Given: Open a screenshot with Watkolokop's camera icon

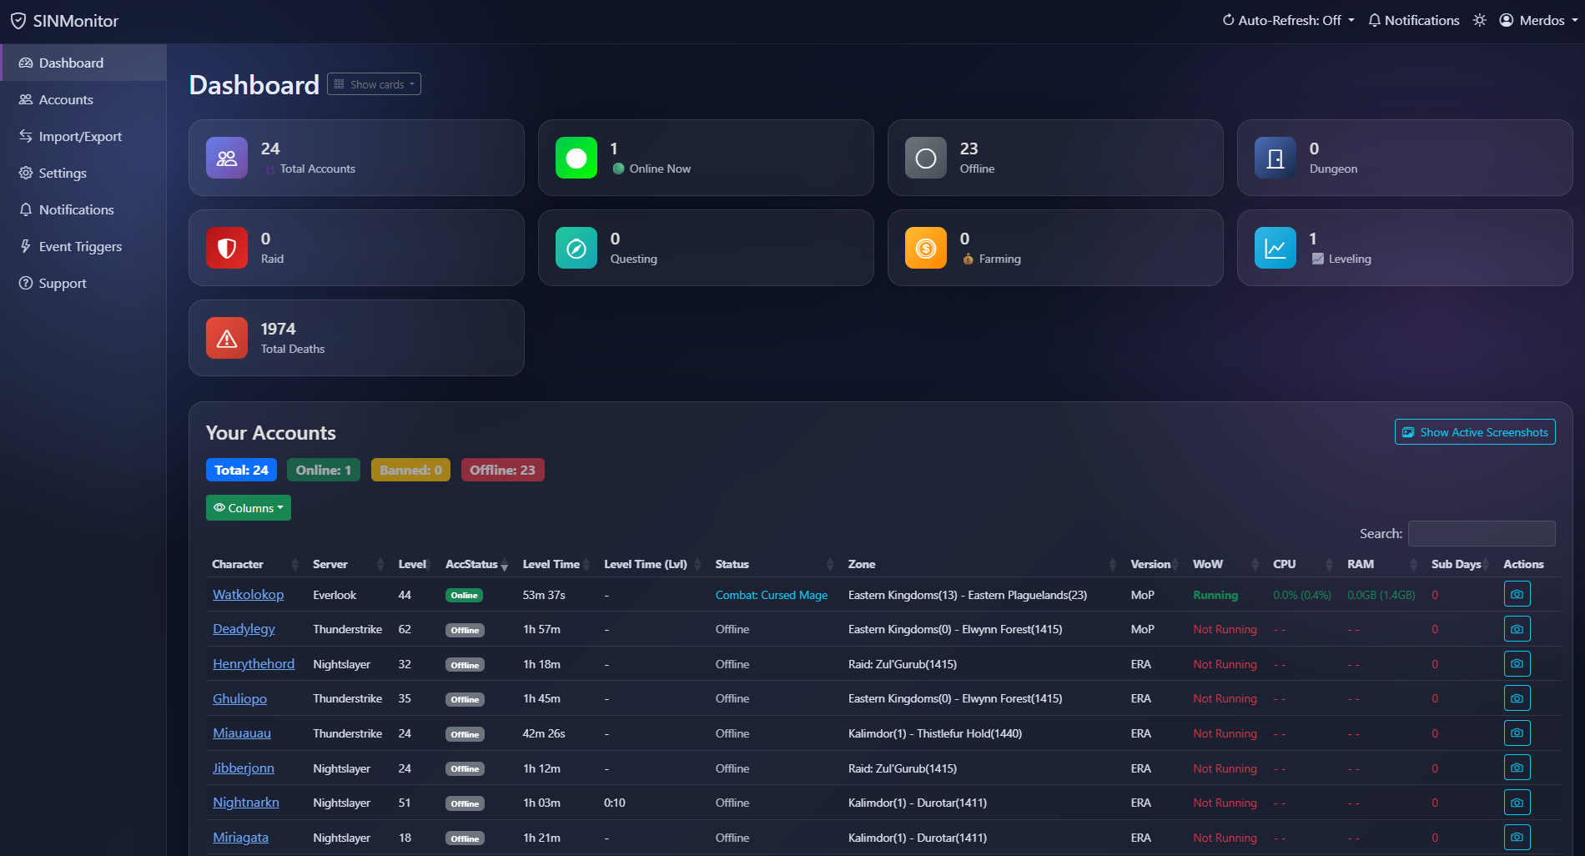Looking at the screenshot, I should [x=1517, y=594].
